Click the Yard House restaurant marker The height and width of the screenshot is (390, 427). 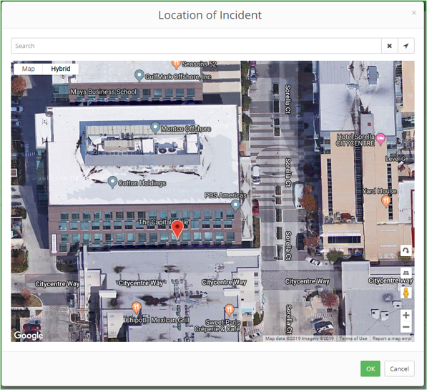pos(386,201)
